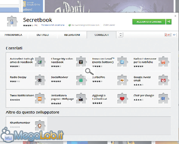This screenshot has height=144, width=179.
Task: Open the Recensioni tab
Action: tap(72, 35)
